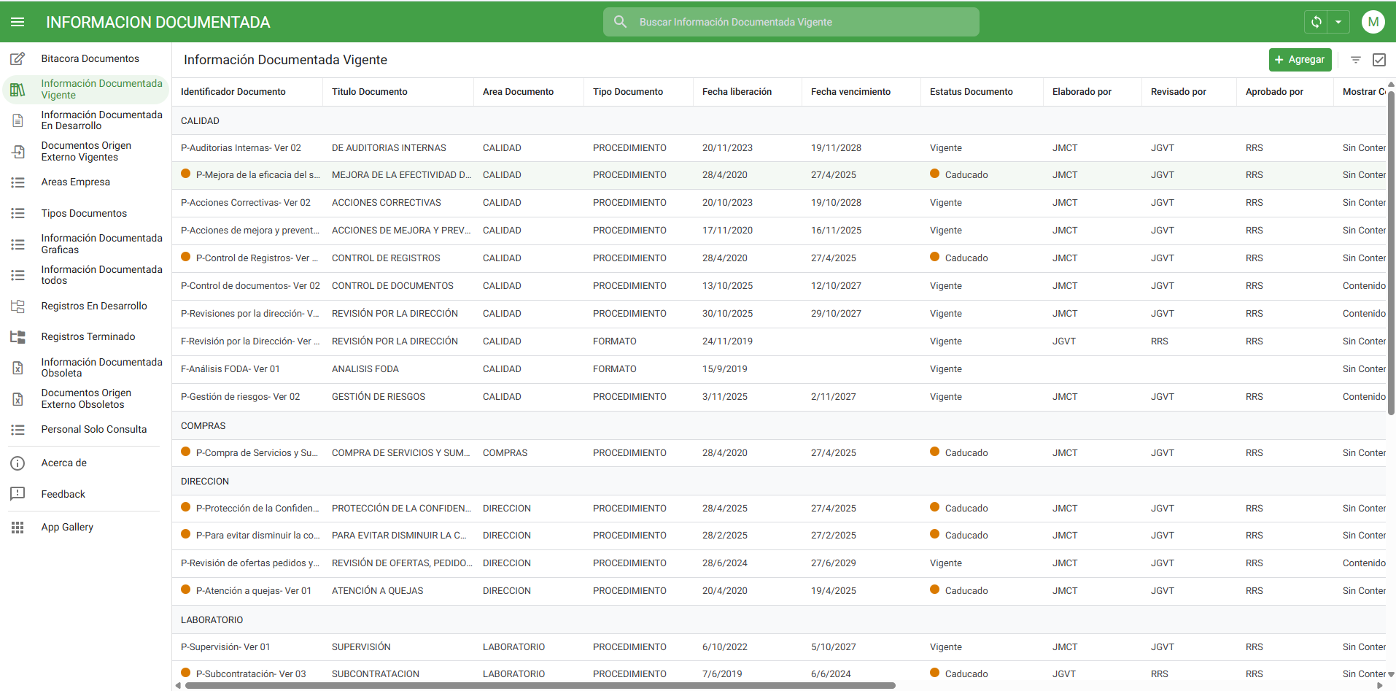This screenshot has height=691, width=1396.
Task: Open Areas Empresa from the sidebar
Action: [x=76, y=182]
